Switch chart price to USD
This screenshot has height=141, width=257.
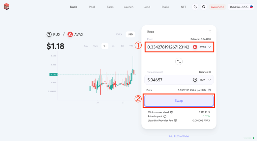[130, 34]
